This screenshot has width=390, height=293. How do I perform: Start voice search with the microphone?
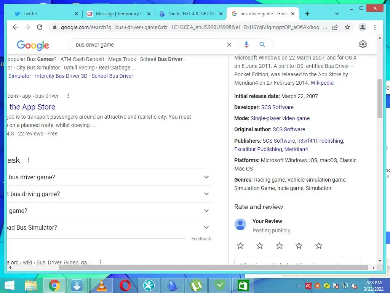coord(246,45)
